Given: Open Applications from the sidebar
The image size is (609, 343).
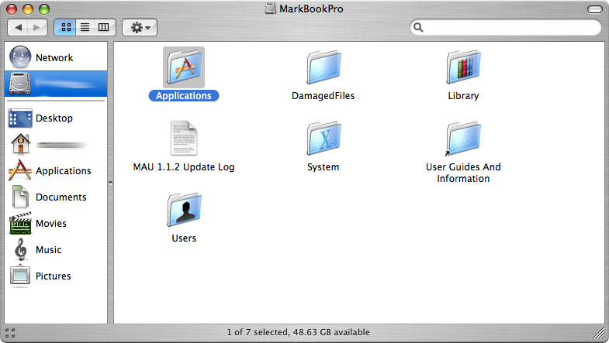Looking at the screenshot, I should [x=56, y=170].
